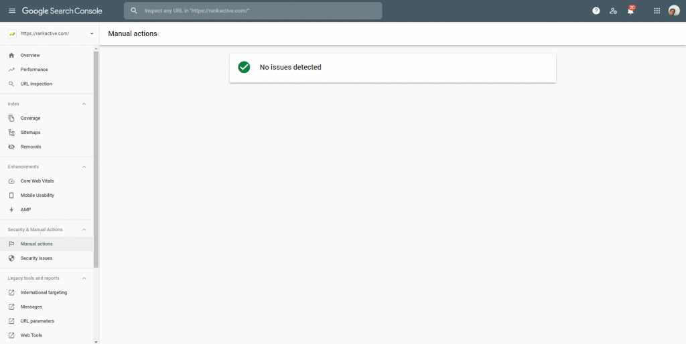
Task: Open the account profile avatar
Action: point(674,11)
